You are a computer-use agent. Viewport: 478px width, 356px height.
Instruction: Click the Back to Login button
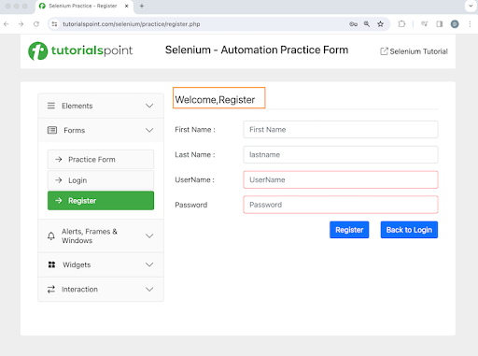point(409,230)
